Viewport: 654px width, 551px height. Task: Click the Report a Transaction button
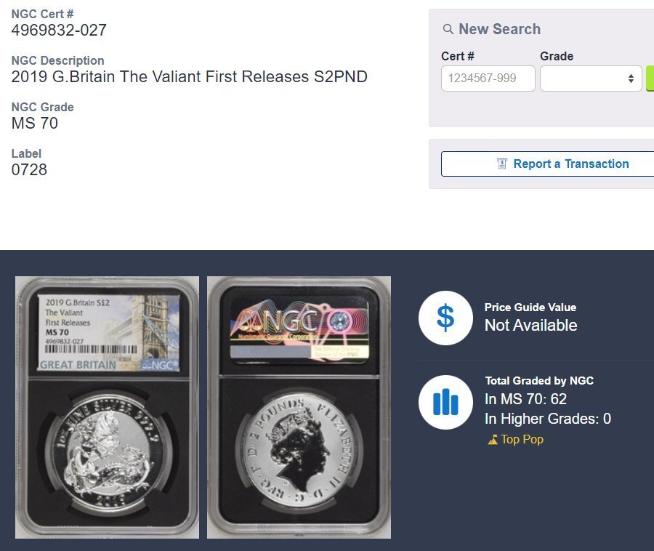point(547,164)
